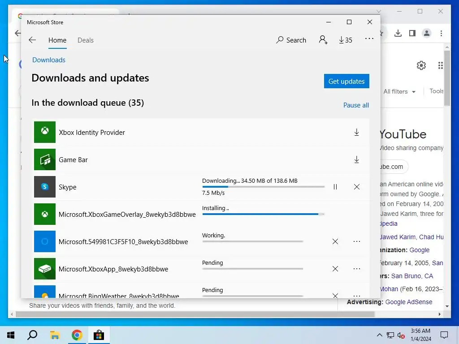
Task: Click the scroll right arrow in Chrome
Action: point(439,314)
